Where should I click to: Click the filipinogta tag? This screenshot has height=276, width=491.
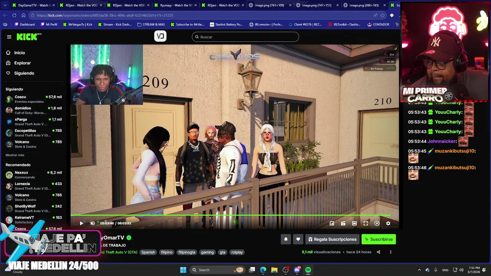[x=187, y=252]
